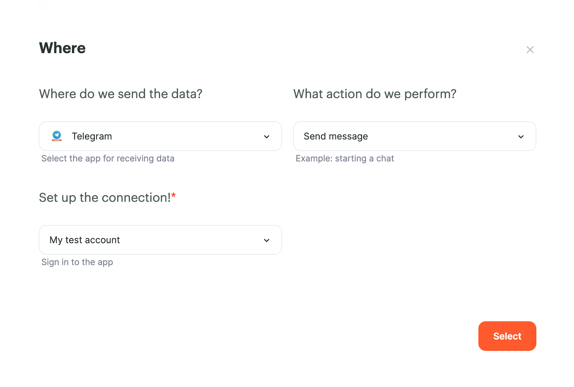Click 'Select the app for receiving data' hint
The height and width of the screenshot is (387, 574).
tap(108, 159)
